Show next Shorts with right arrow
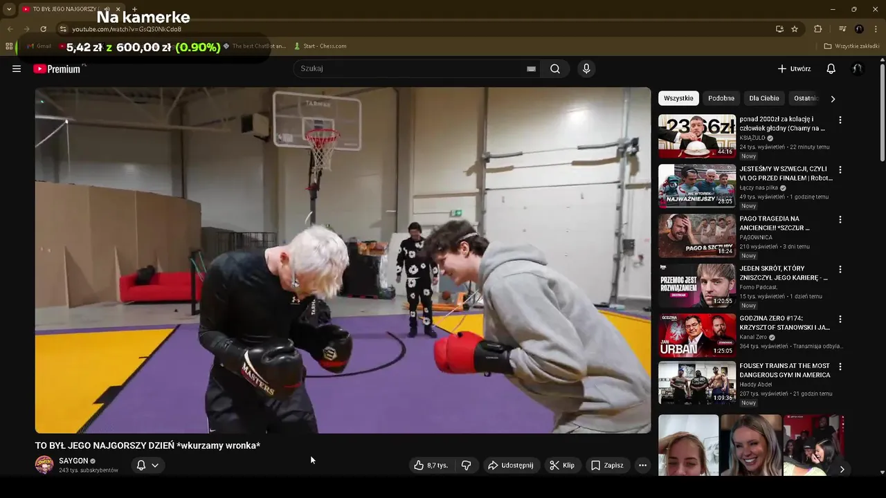The width and height of the screenshot is (886, 498). click(842, 469)
